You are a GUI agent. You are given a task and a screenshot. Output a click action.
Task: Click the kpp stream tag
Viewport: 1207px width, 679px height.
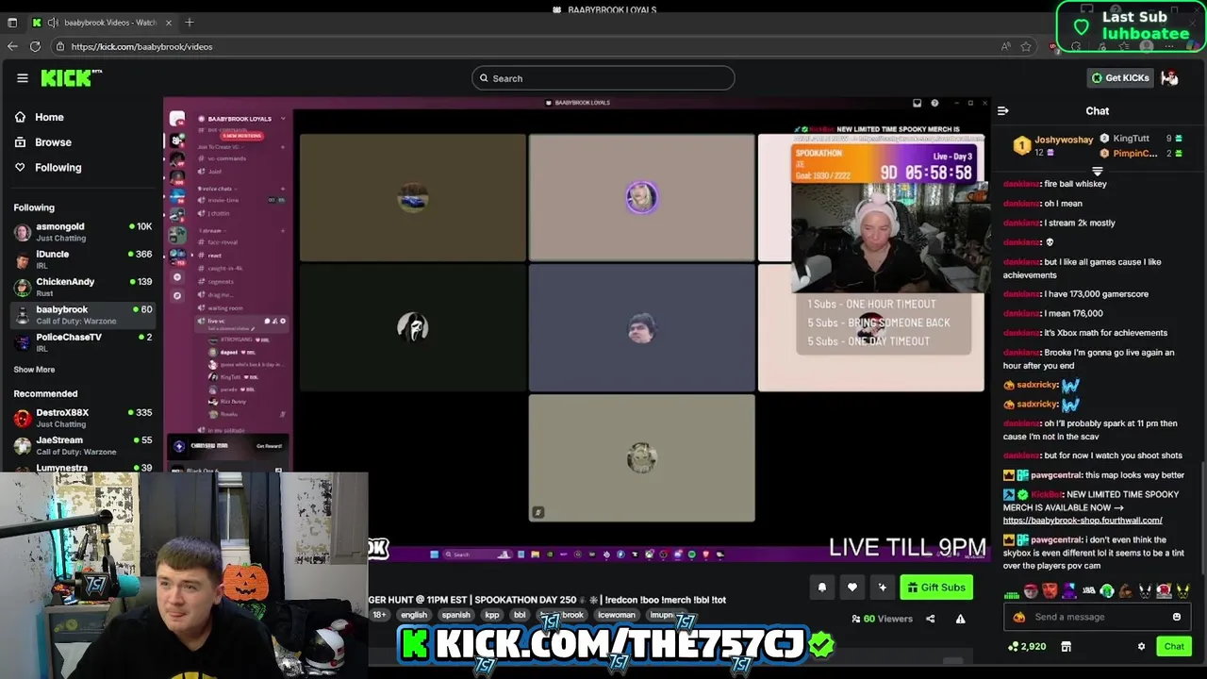491,615
